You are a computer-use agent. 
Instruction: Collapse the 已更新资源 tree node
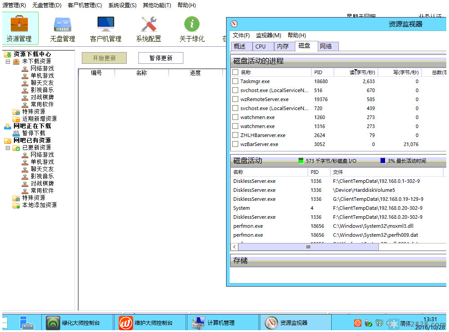pyautogui.click(x=8, y=148)
